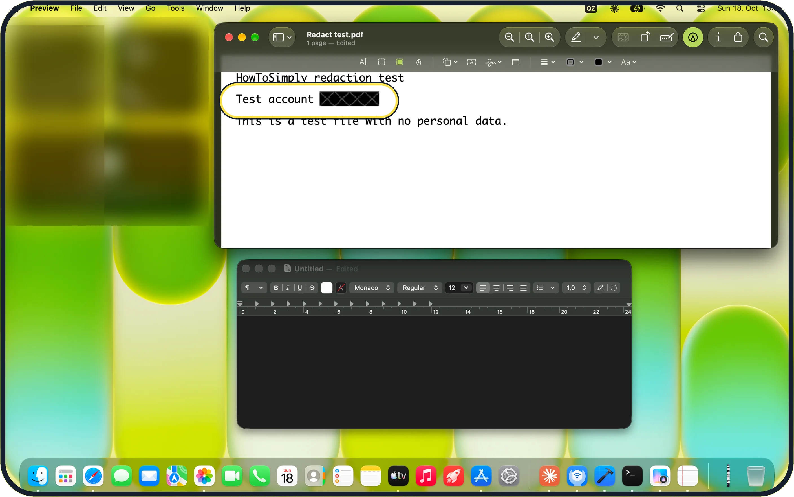
Task: Rotate the page with toolbar icon
Action: [645, 38]
